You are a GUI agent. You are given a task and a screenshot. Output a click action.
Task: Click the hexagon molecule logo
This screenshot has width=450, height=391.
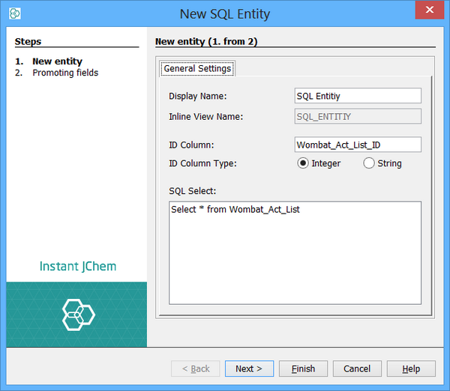[78, 315]
